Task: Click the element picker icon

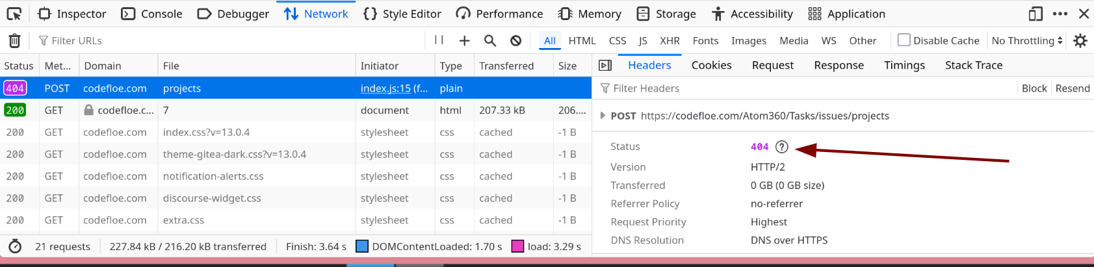Action: click(x=14, y=14)
